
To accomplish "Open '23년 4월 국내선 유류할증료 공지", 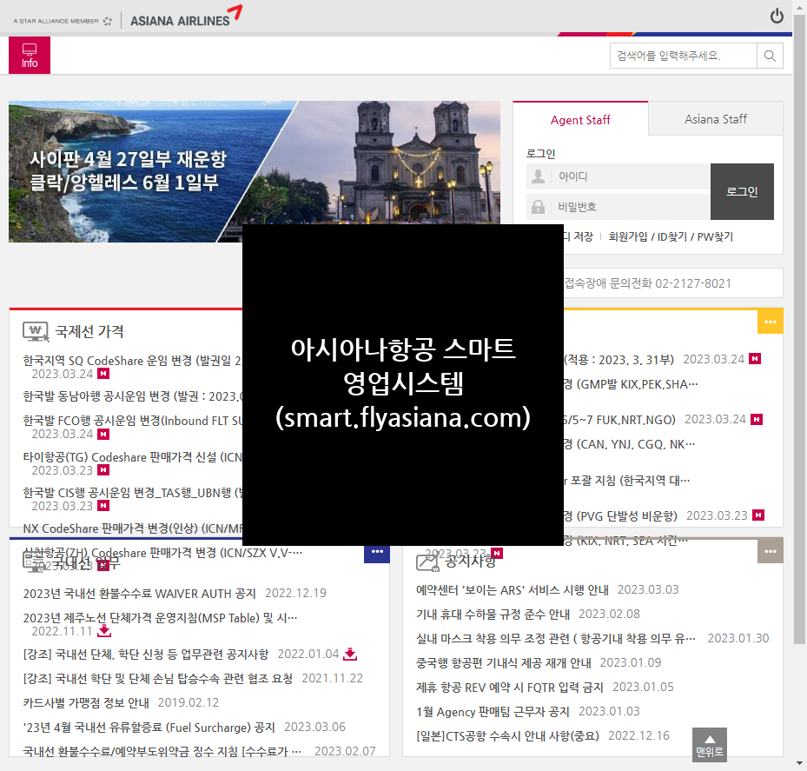I will pyautogui.click(x=149, y=728).
